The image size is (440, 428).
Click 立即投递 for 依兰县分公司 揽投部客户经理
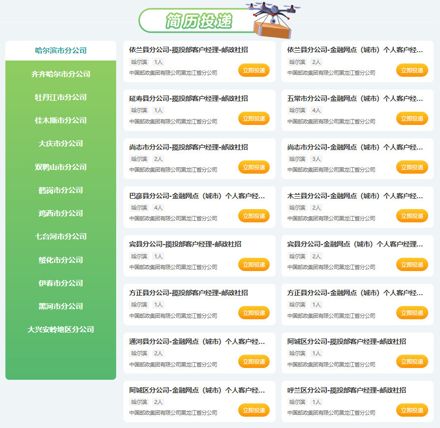coord(254,70)
